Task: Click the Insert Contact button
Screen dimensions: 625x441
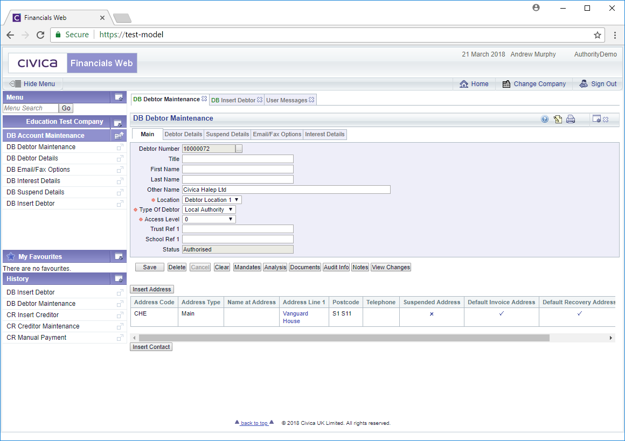Action: tap(151, 347)
